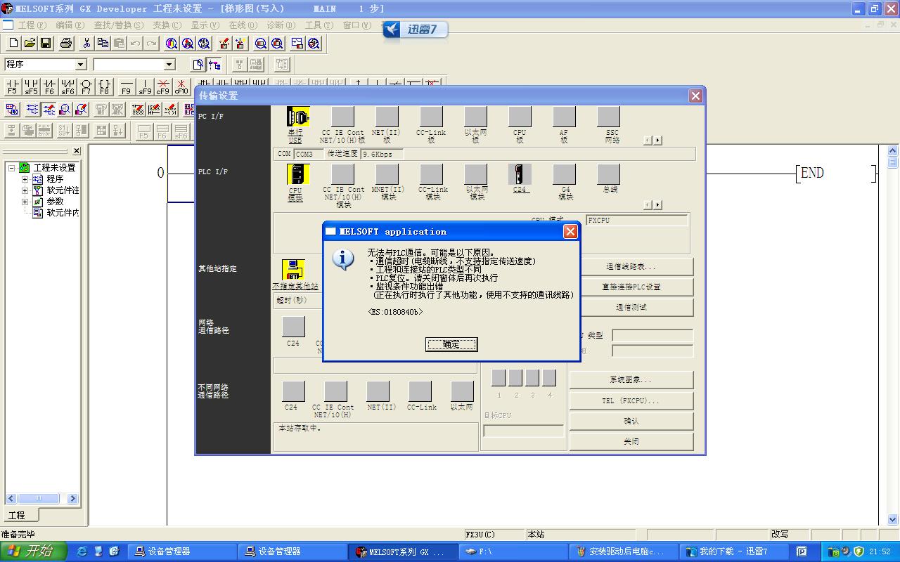
Task: Open the 程序 dropdown list
Action: point(80,65)
